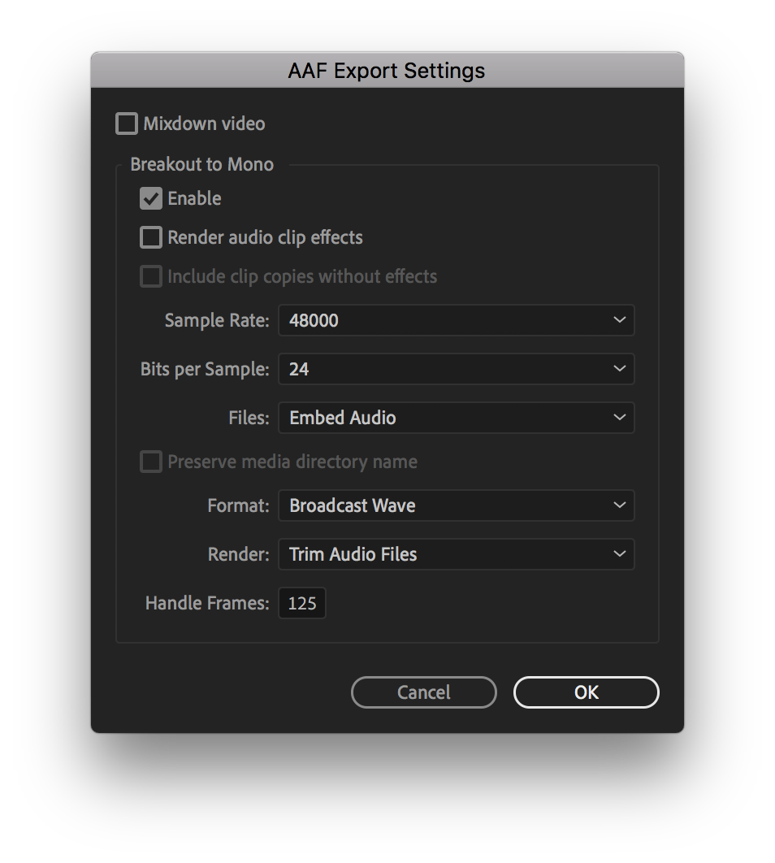Check the Mixdown video checkbox
Image resolution: width=775 pixels, height=863 pixels.
pos(127,124)
